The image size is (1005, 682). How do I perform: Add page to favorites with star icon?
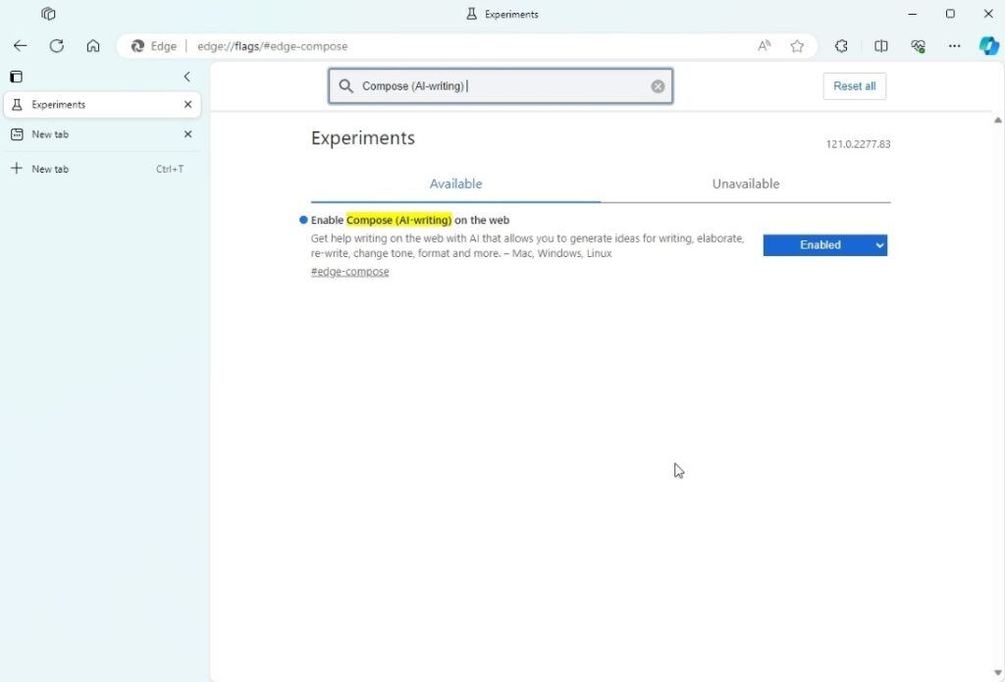coord(797,46)
